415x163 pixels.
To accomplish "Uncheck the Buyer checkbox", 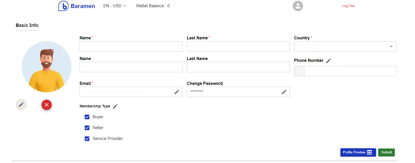I will point(87,117).
